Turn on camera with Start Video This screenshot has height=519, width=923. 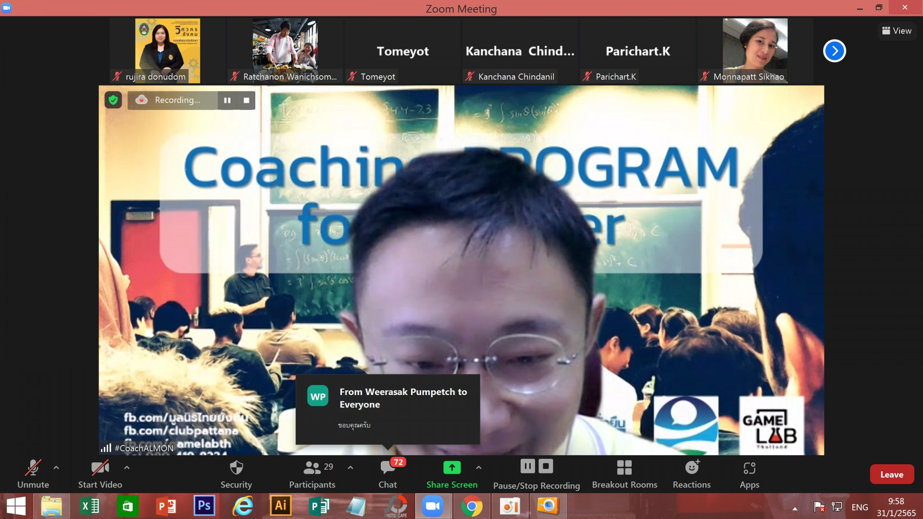(x=100, y=474)
